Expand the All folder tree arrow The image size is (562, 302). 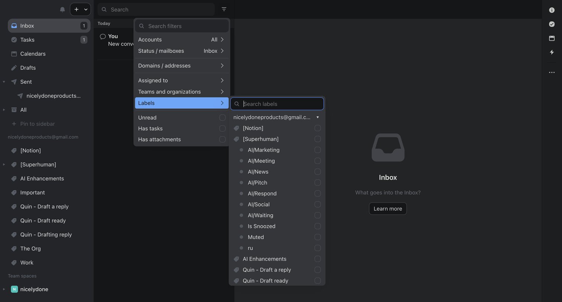point(4,110)
